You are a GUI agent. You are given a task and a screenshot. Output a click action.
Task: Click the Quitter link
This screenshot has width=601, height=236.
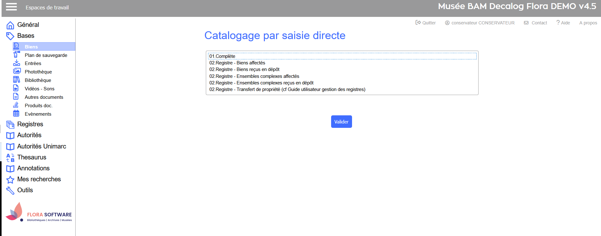click(x=425, y=23)
